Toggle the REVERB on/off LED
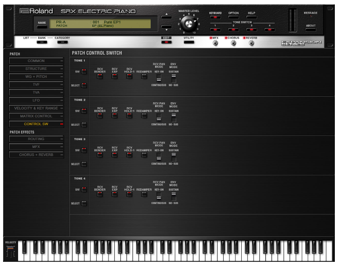 tap(244, 38)
